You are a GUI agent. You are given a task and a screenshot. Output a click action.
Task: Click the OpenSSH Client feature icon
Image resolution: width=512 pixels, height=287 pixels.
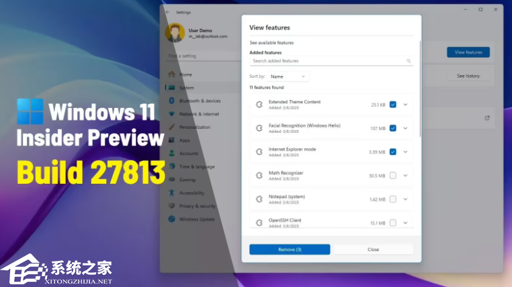click(x=259, y=223)
